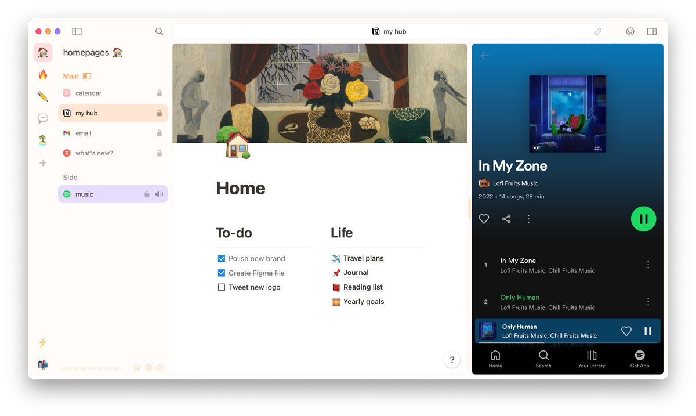Image resolution: width=696 pixels, height=416 pixels.
Task: Click the circular target icon in the toolbar
Action: [630, 31]
